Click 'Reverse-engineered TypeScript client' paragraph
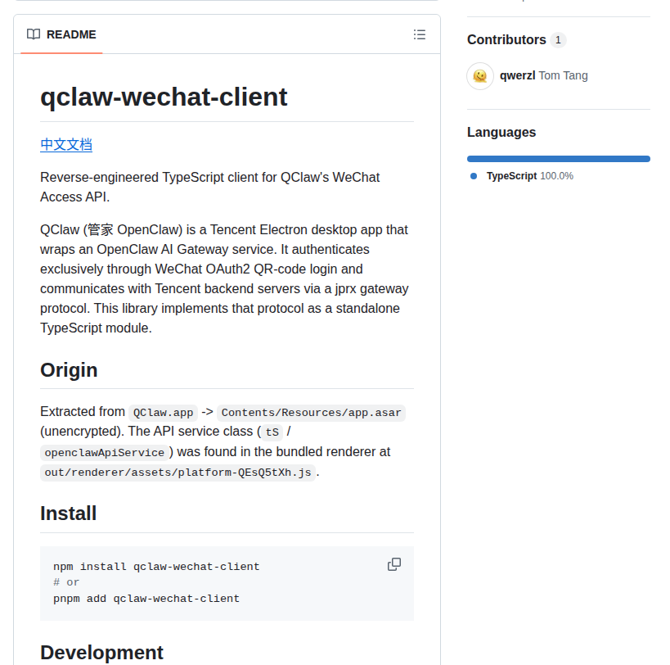Screen dimensions: 670x665 [x=209, y=187]
